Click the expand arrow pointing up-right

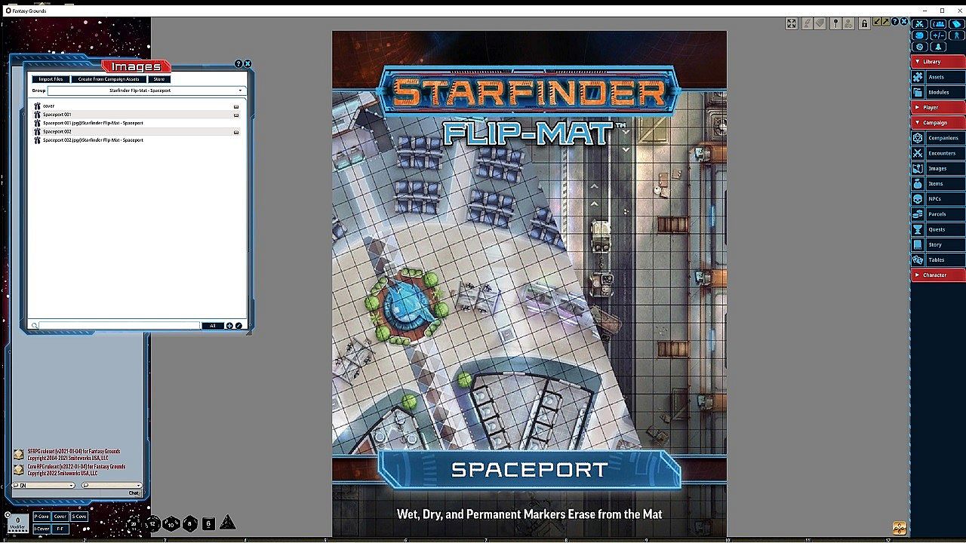pyautogui.click(x=885, y=23)
